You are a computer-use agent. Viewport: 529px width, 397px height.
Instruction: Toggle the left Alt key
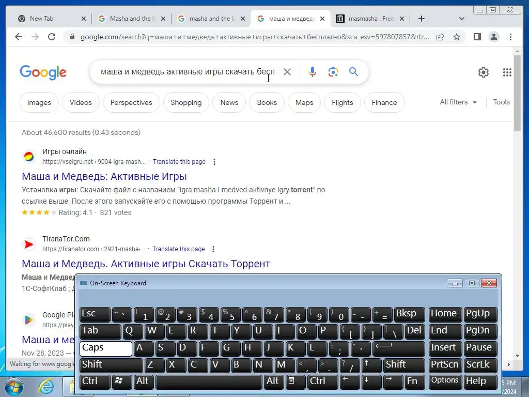(144, 381)
